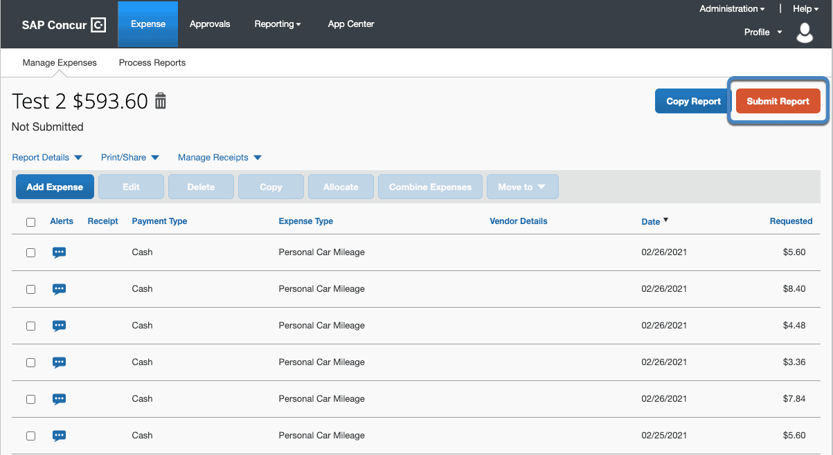This screenshot has width=833, height=455.
Task: Open the Help dropdown
Action: 806,9
